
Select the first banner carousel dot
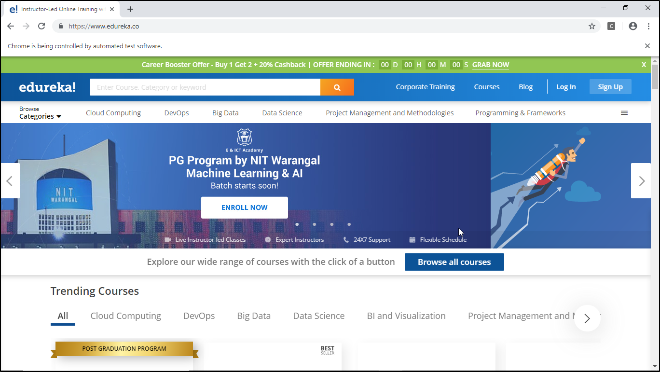pyautogui.click(x=297, y=224)
